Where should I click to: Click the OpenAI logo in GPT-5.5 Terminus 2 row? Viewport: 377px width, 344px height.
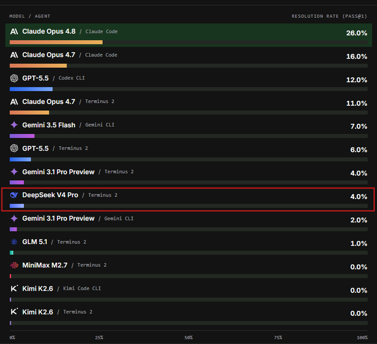[14, 148]
